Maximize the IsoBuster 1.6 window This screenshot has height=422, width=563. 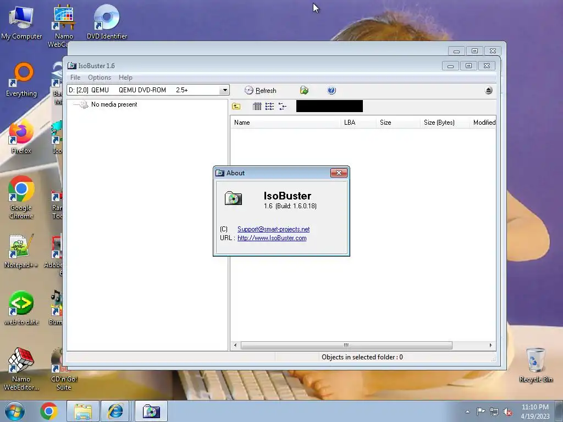click(x=468, y=66)
